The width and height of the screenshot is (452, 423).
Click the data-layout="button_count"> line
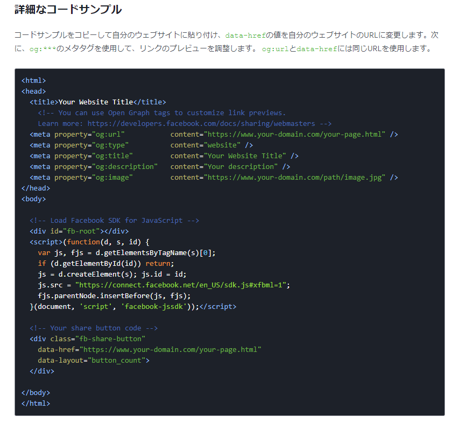coord(94,361)
